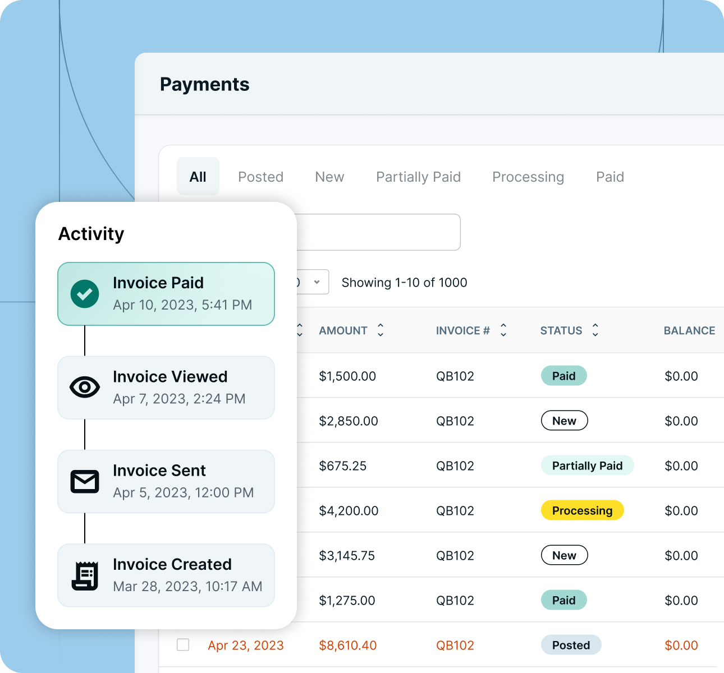Screen dimensions: 724x673
Task: Click QB102 in the $1,500.00 row
Action: (455, 376)
